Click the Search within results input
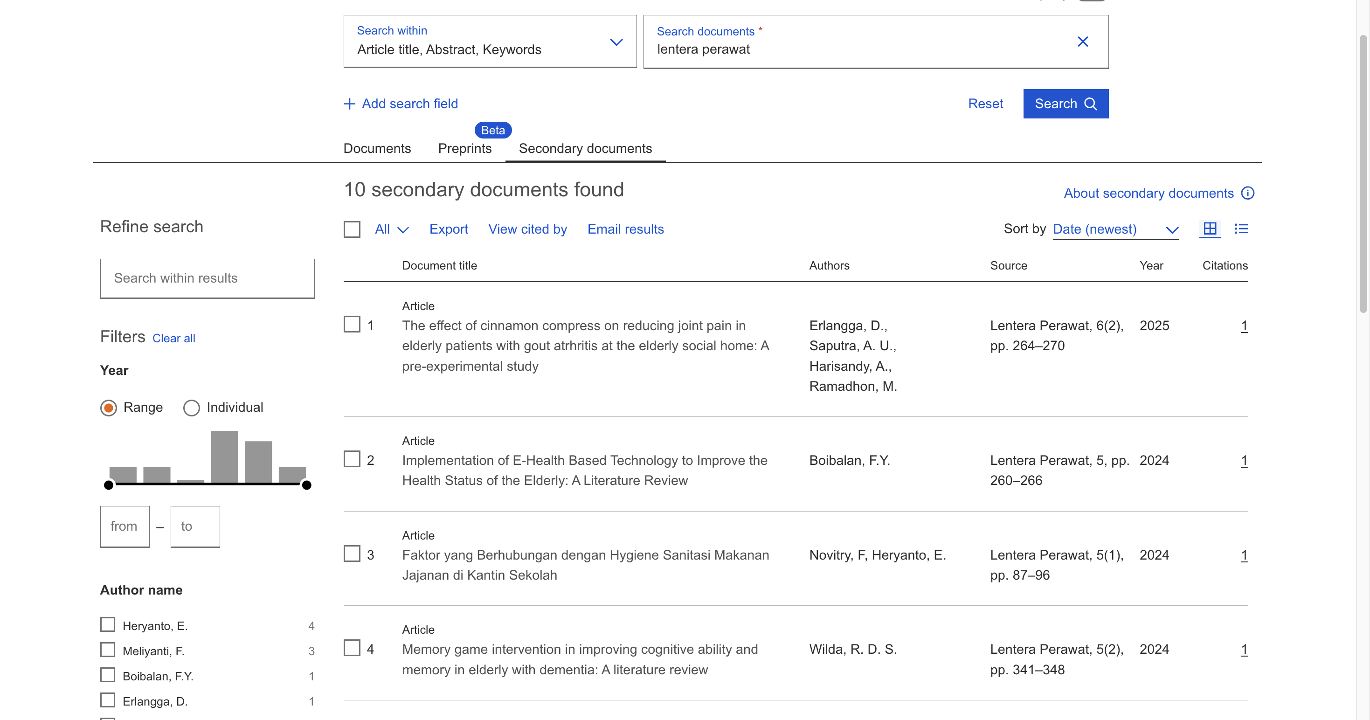 207,278
